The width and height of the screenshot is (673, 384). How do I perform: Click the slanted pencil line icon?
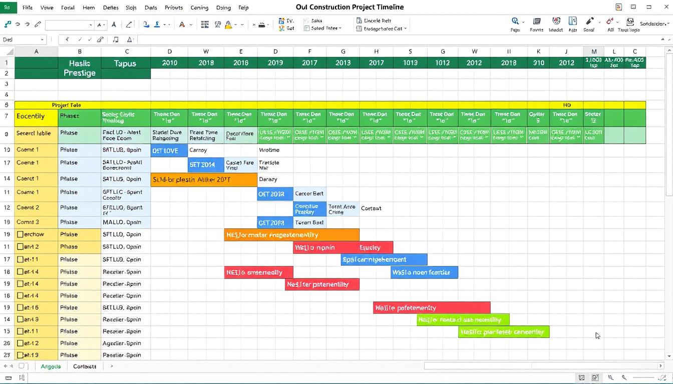click(129, 24)
